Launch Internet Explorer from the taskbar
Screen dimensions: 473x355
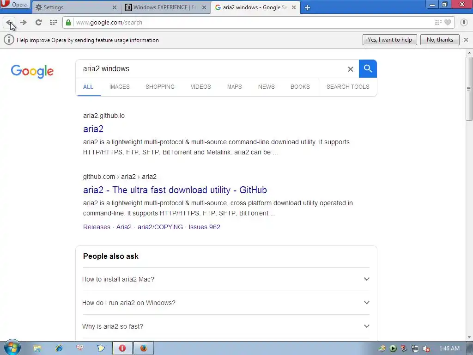59,349
